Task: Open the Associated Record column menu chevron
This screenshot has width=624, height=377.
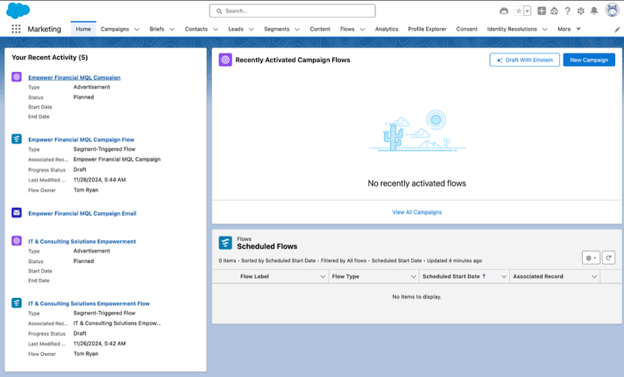Action: pyautogui.click(x=594, y=276)
